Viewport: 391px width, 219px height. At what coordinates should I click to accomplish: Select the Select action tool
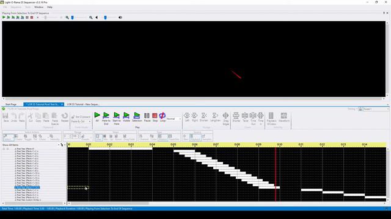coord(8,137)
